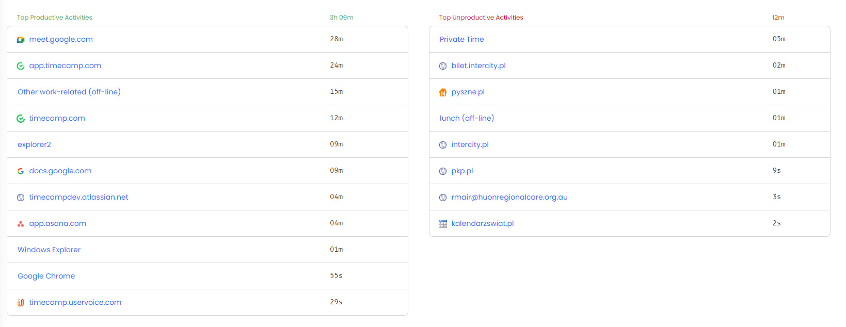The image size is (846, 327).
Task: Click the 12m unproductive total in header
Action: point(778,18)
